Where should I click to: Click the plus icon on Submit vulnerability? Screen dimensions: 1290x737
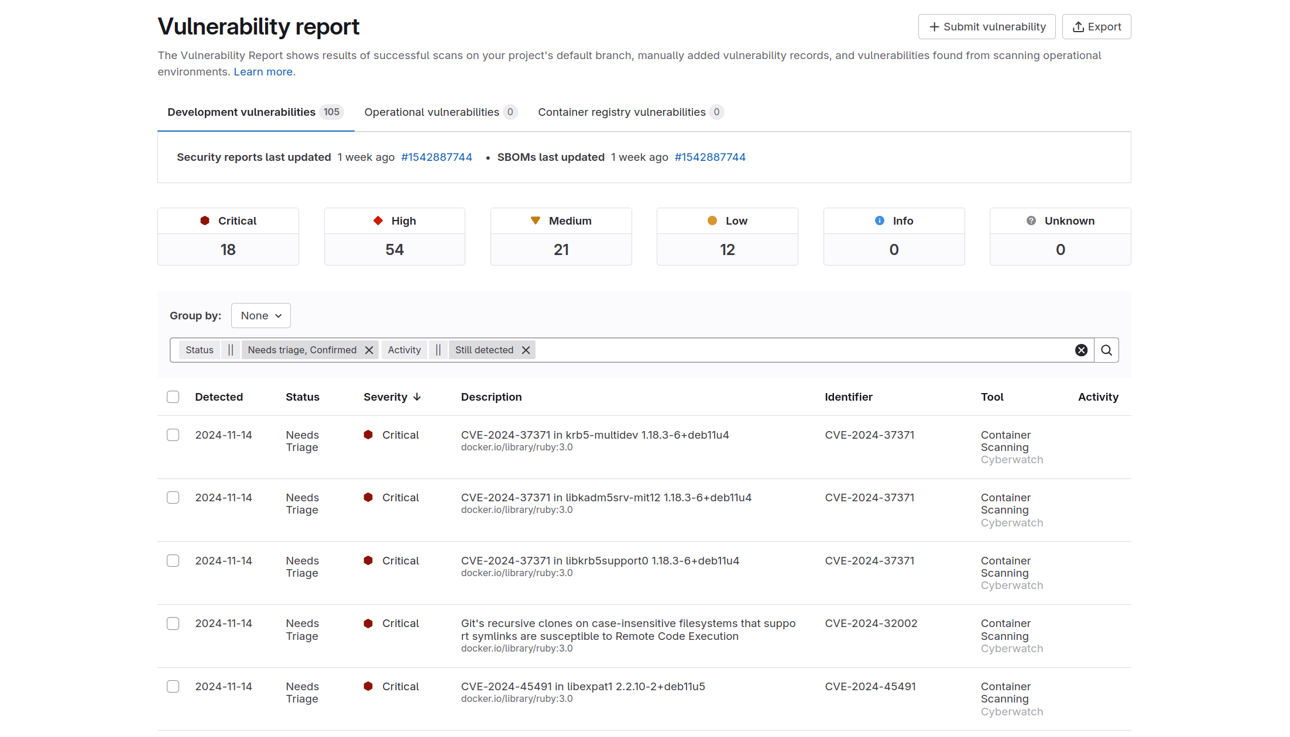point(934,27)
